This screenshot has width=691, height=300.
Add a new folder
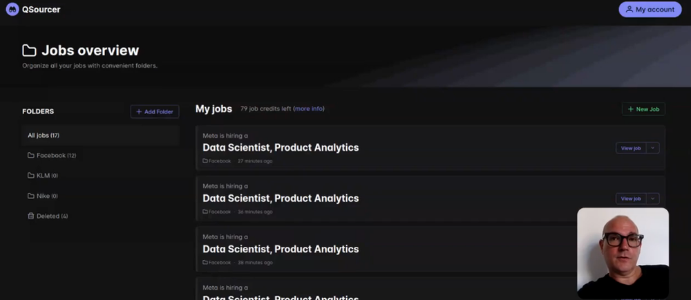155,111
